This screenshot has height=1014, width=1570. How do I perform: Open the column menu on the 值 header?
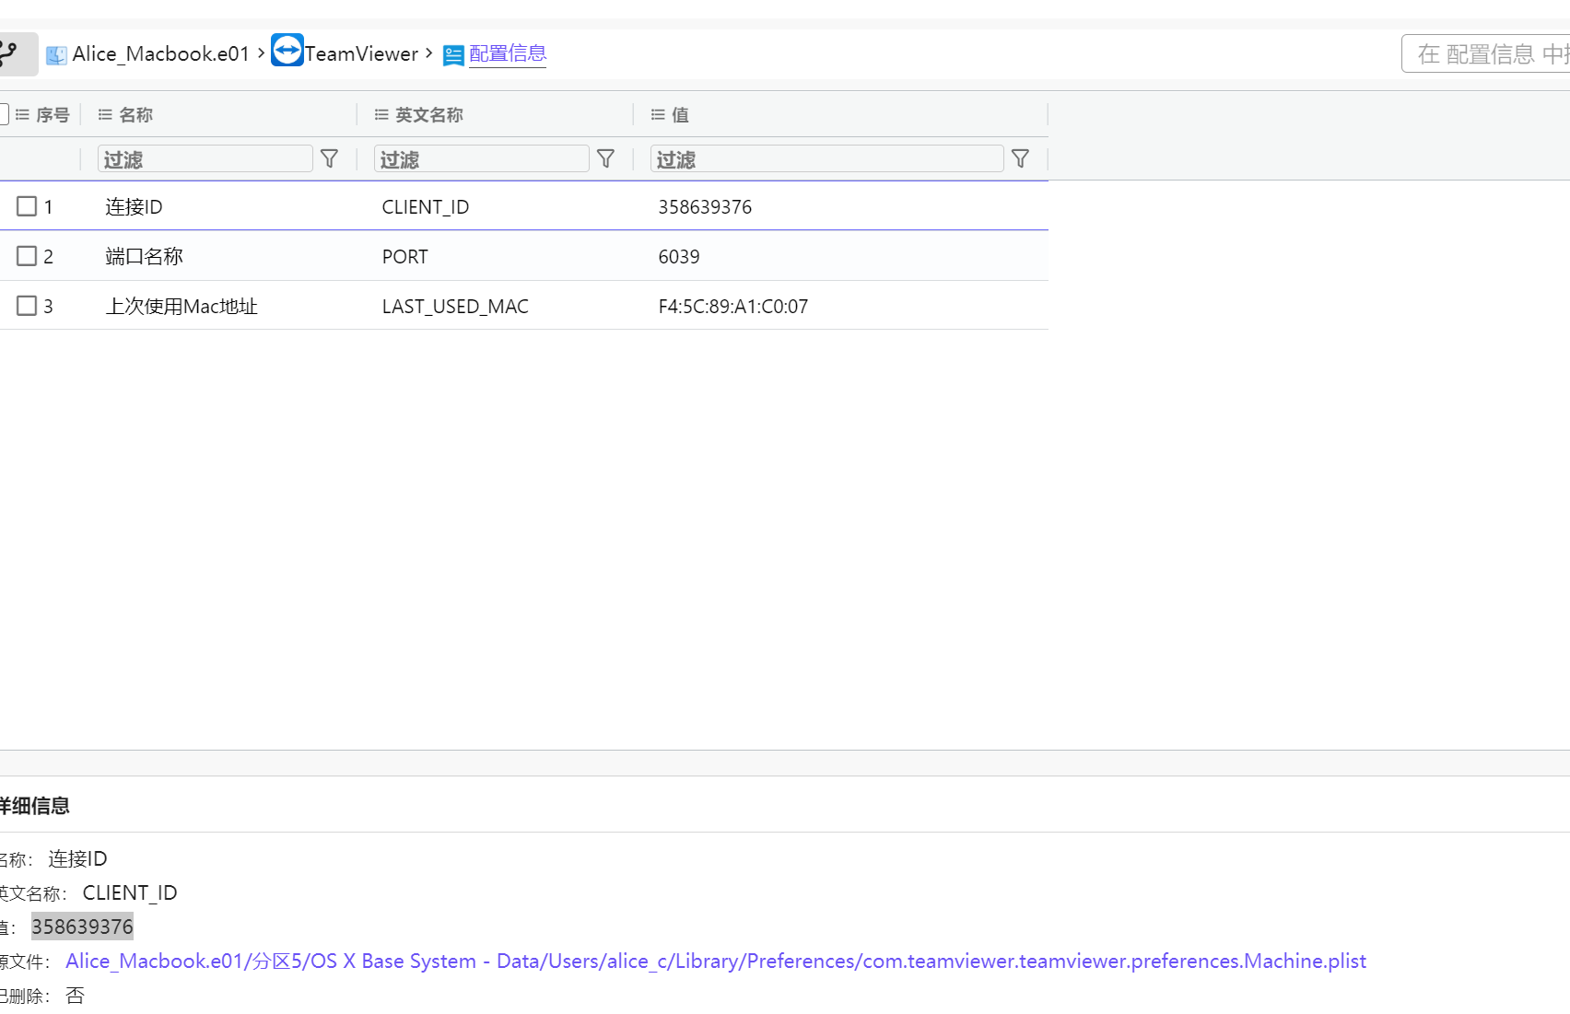tap(658, 114)
